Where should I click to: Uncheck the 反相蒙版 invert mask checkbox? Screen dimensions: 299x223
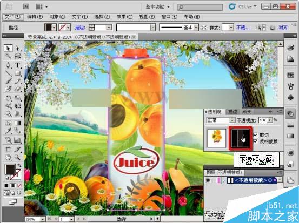coord(256,141)
